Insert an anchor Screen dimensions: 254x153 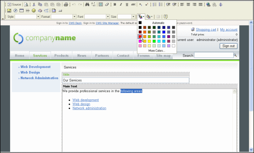[x=221, y=5]
